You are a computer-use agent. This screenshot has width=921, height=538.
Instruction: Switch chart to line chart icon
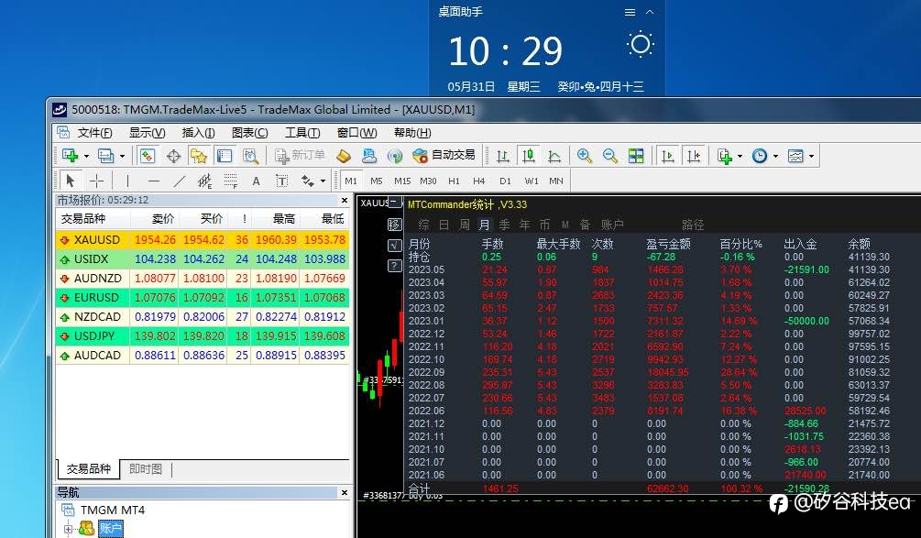(x=554, y=156)
